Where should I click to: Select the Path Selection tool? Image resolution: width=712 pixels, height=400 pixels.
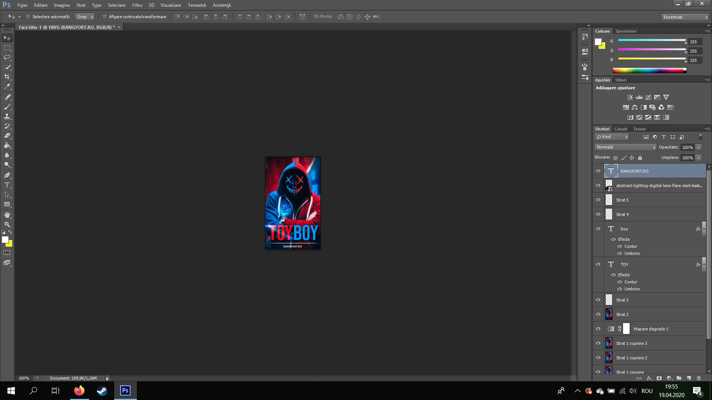[7, 194]
